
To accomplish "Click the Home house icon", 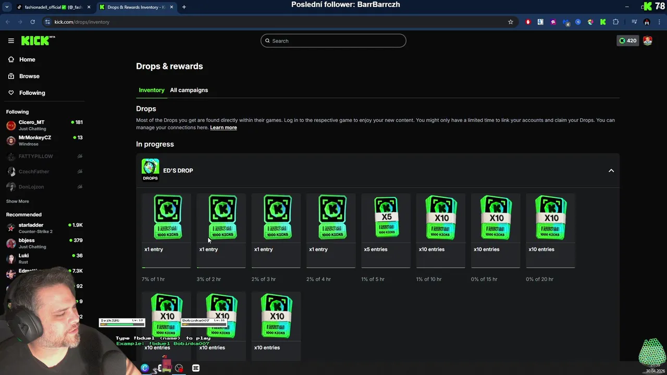I will [11, 59].
